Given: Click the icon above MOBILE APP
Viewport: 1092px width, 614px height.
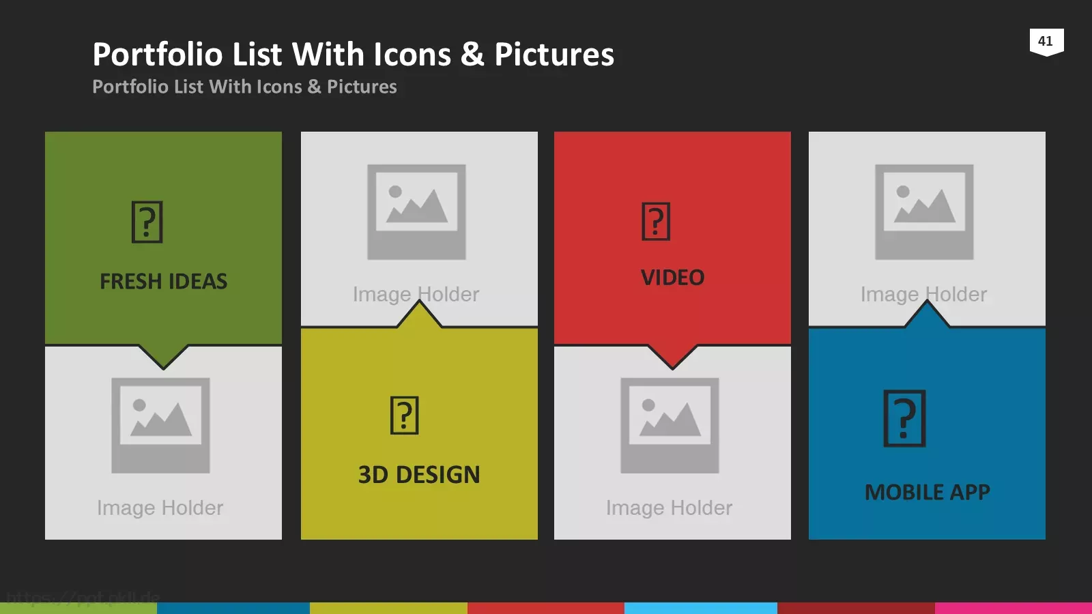Looking at the screenshot, I should point(904,418).
